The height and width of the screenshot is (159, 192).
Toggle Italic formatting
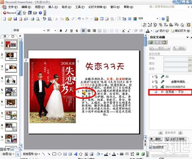coord(66,31)
